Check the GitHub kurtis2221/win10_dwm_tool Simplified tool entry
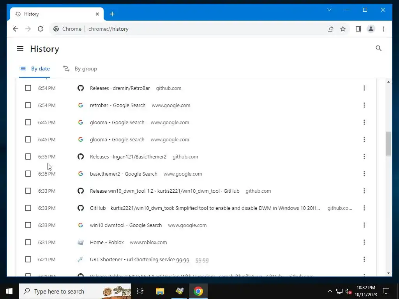The width and height of the screenshot is (399, 299). (x=28, y=208)
